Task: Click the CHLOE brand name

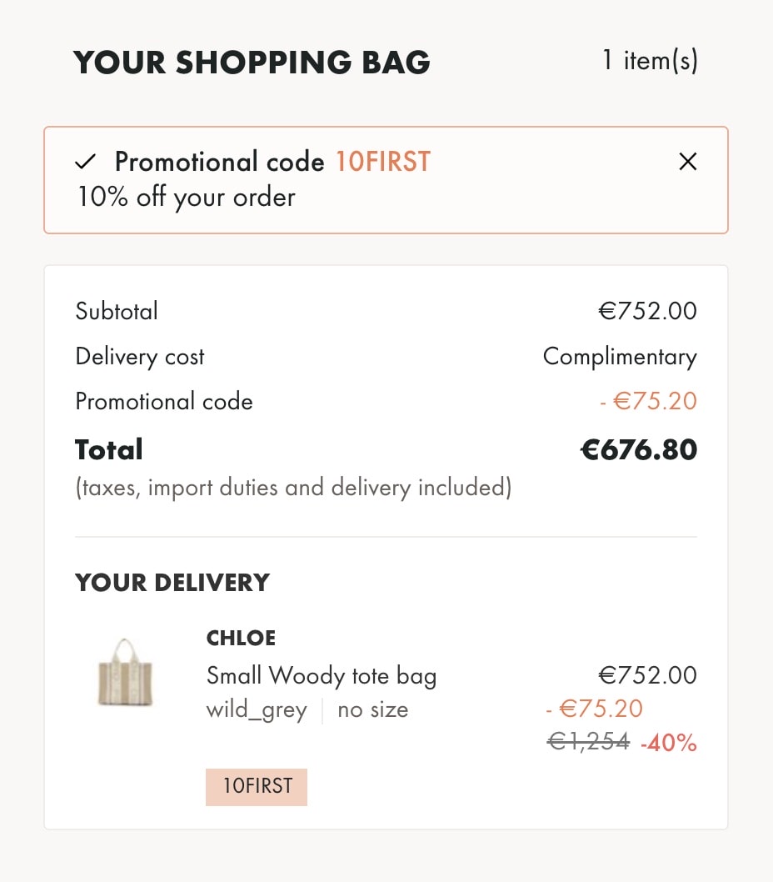Action: pos(241,639)
